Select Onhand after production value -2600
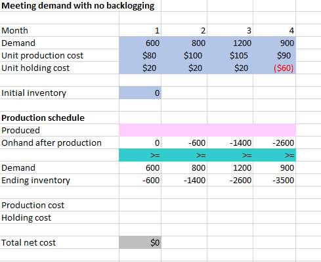 [x=274, y=142]
